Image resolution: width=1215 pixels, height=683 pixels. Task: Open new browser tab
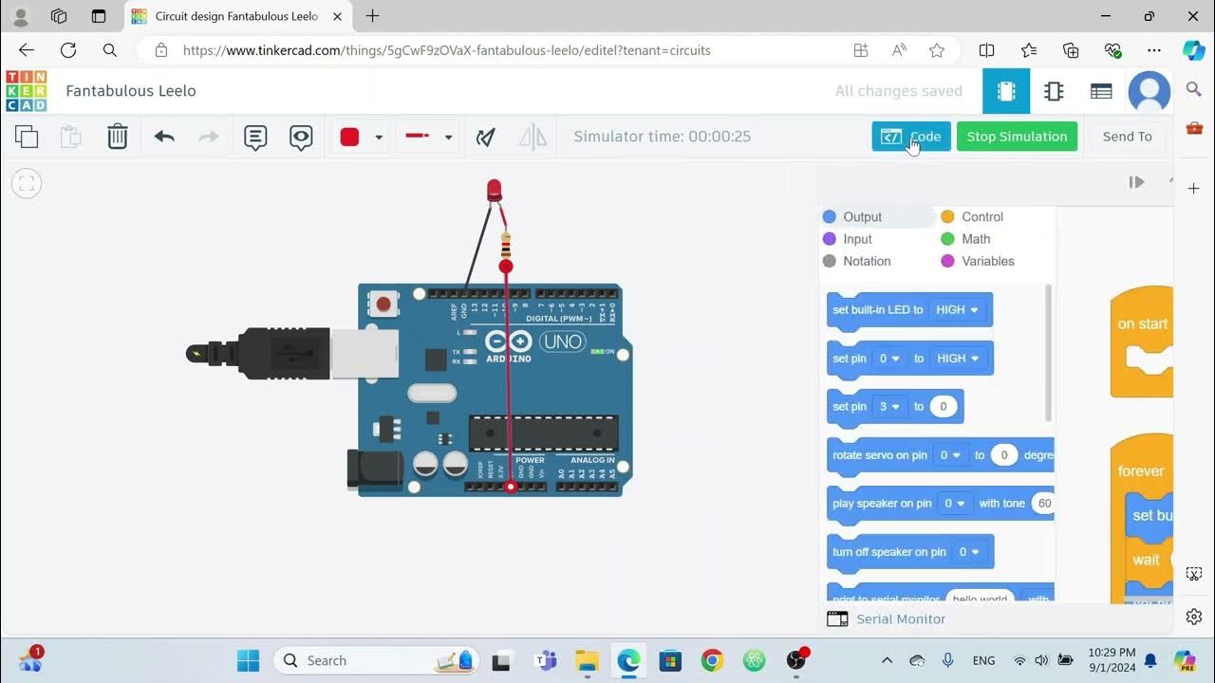click(x=372, y=16)
